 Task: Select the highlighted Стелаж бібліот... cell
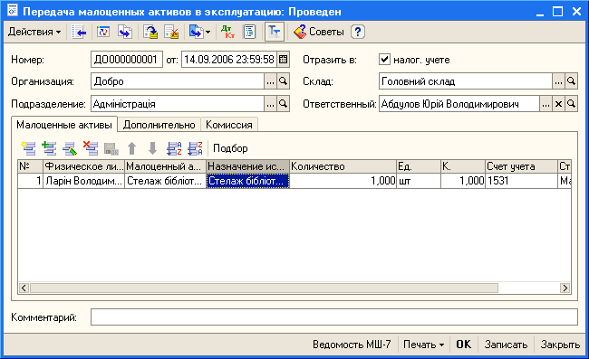pyautogui.click(x=247, y=181)
